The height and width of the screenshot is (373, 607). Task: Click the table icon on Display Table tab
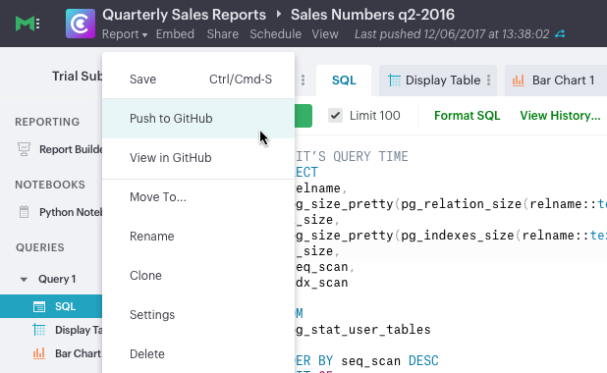[x=395, y=80]
